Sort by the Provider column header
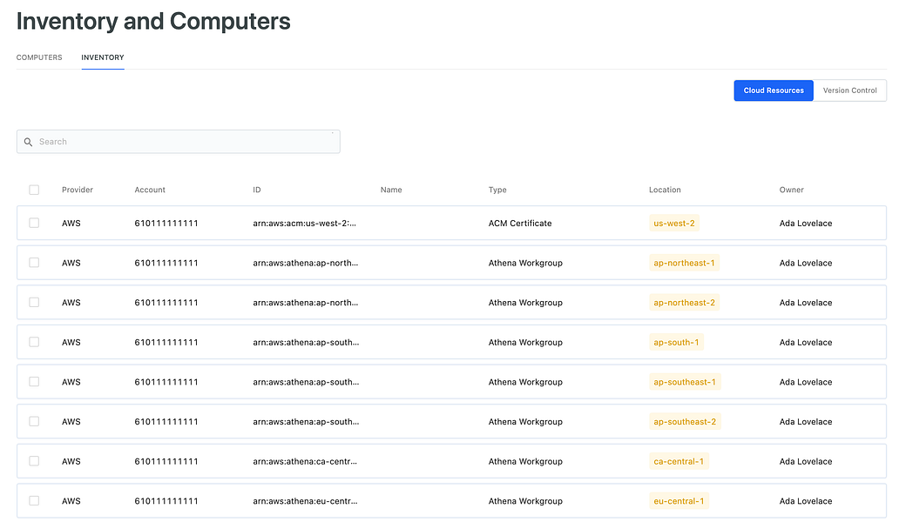 point(78,190)
